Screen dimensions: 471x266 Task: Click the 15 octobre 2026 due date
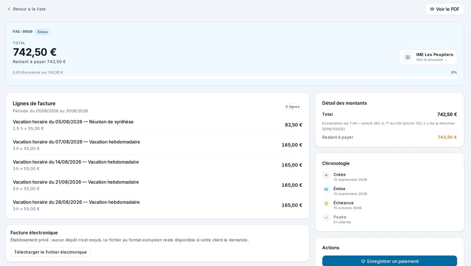(347, 208)
